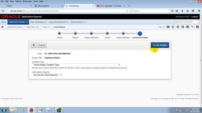Open the View menu in Firefox
Screen dimensions: 202x113
[12, 1]
